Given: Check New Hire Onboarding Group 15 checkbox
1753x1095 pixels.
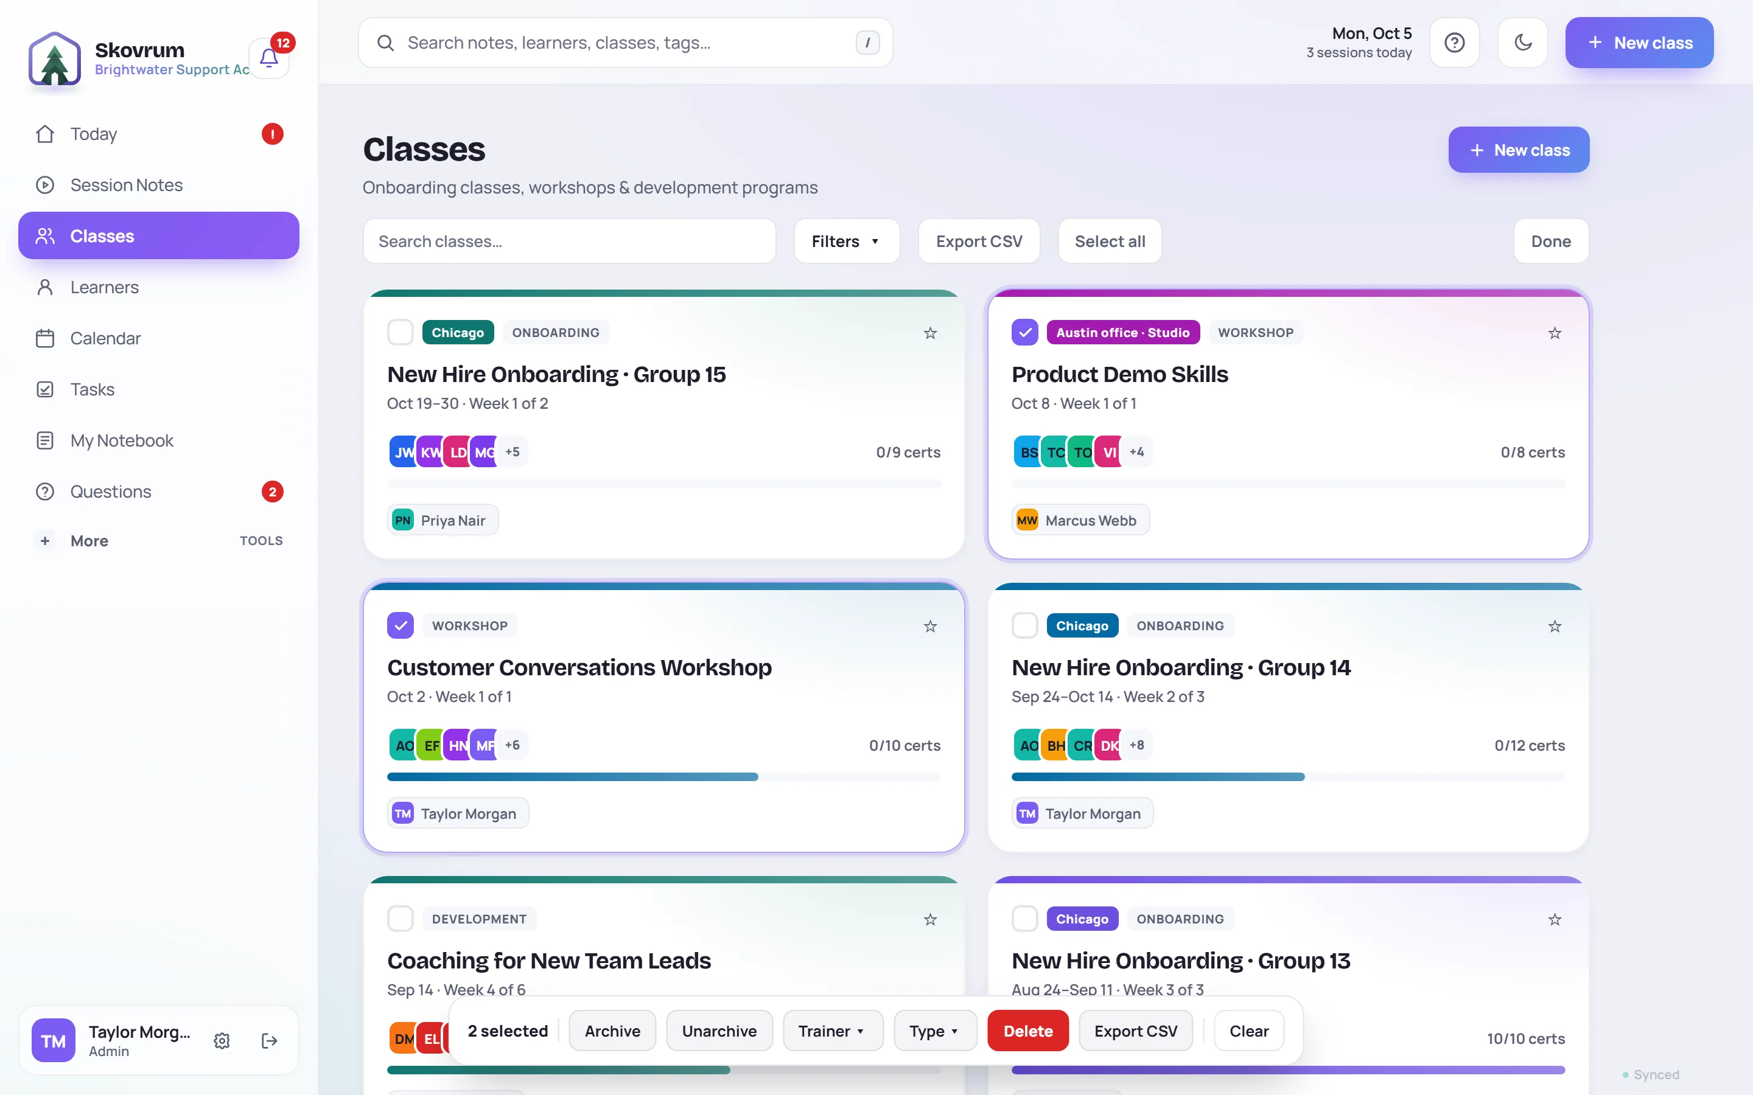Looking at the screenshot, I should click(400, 332).
